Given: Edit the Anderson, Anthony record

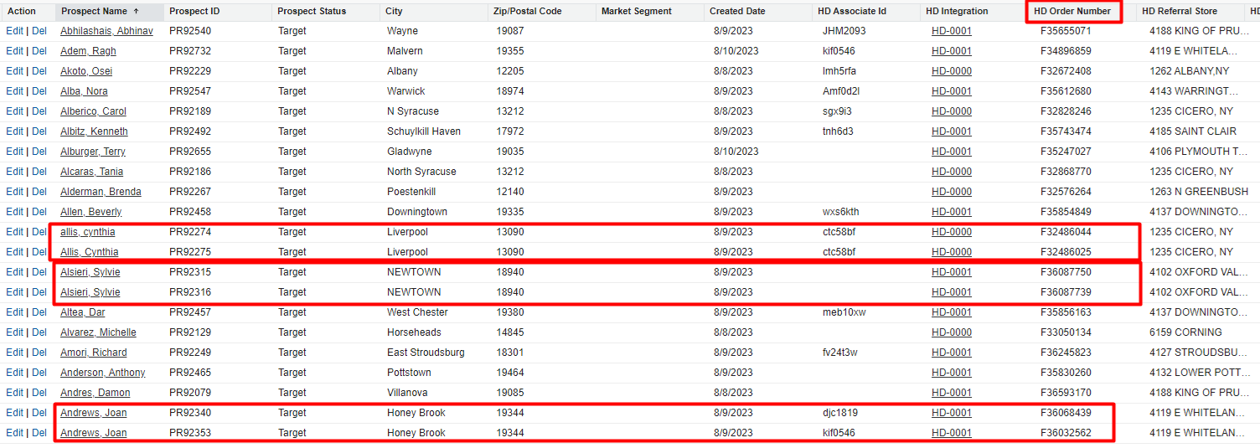Looking at the screenshot, I should (x=15, y=373).
